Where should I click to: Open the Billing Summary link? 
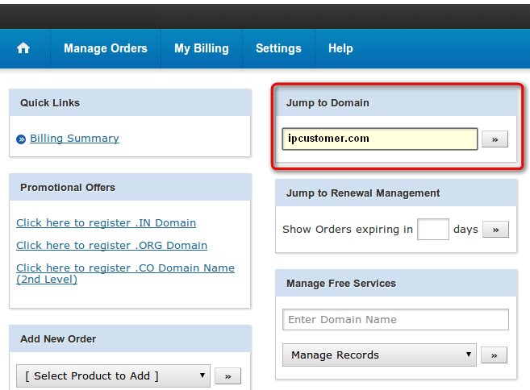click(x=74, y=138)
